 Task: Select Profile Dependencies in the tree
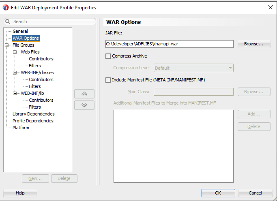(x=33, y=121)
